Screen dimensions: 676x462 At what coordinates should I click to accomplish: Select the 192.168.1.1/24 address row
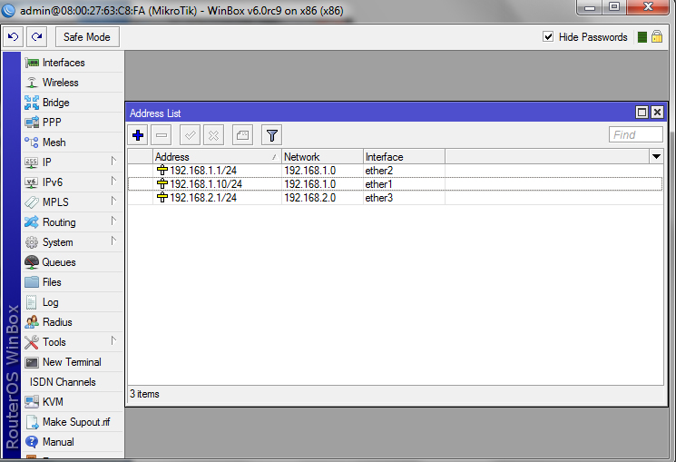(396, 171)
